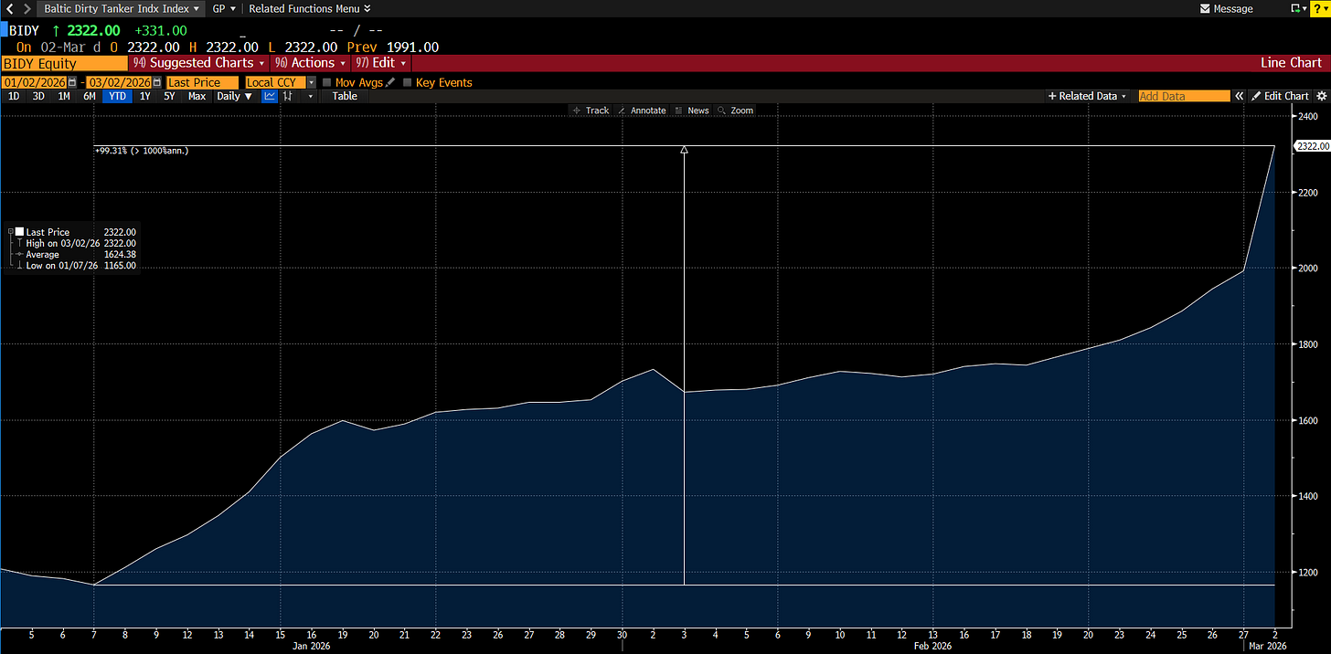Open end date calendar picker

tap(157, 82)
